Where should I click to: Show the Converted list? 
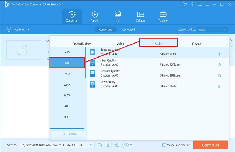click(x=129, y=29)
